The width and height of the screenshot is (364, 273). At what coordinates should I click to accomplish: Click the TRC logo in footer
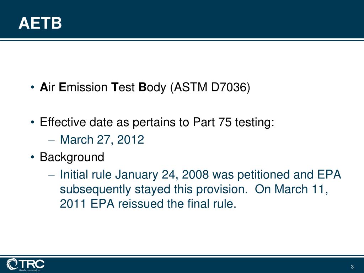coord(26,264)
